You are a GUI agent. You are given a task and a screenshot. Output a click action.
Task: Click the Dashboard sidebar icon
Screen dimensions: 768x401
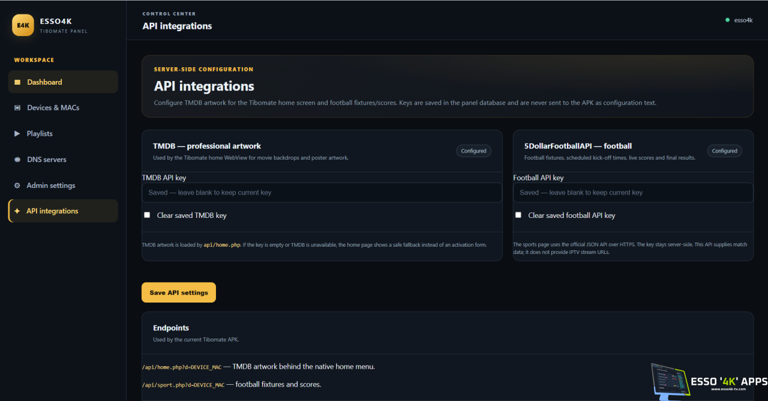17,82
